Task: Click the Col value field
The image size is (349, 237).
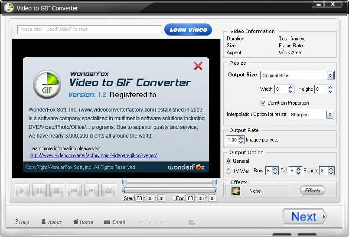Action: 292,171
